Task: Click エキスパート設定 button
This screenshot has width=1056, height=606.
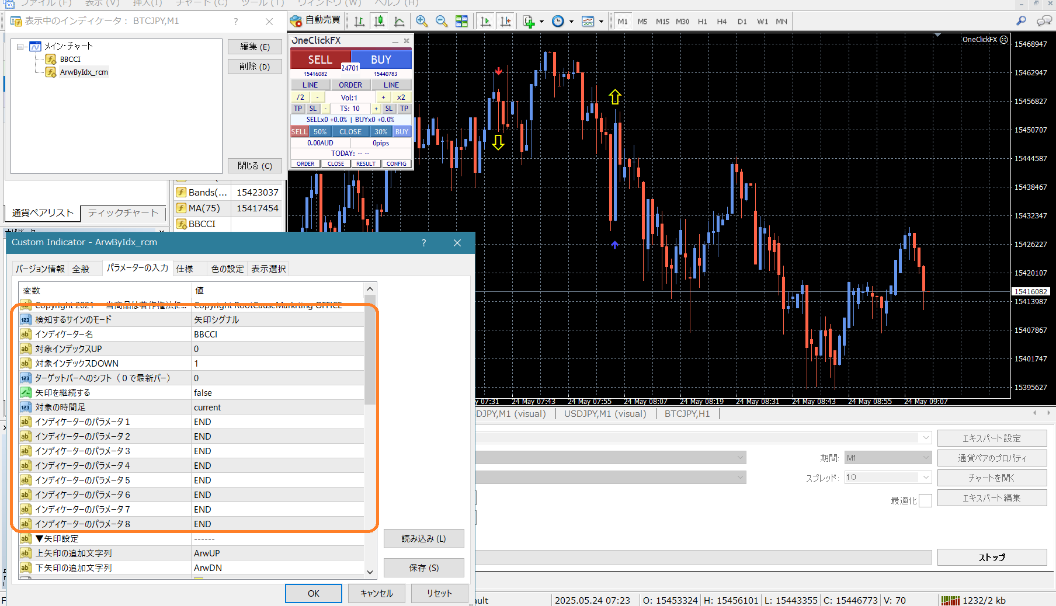Action: [992, 438]
